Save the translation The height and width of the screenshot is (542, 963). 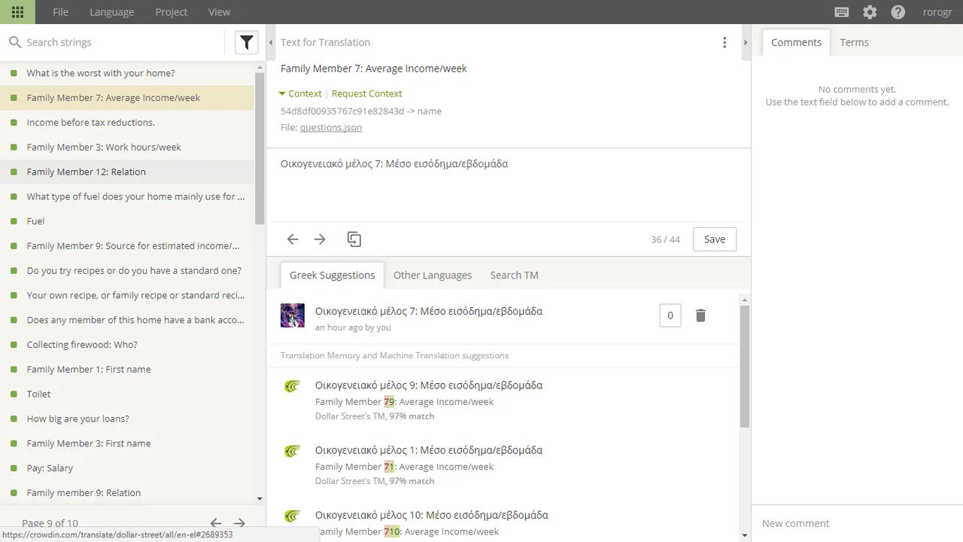click(x=714, y=239)
